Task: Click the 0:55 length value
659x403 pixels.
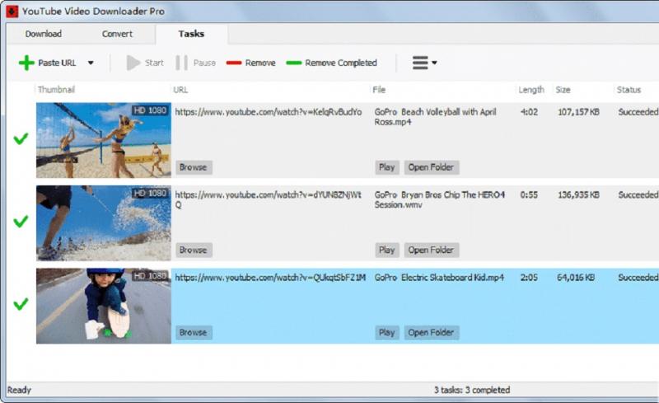Action: click(x=529, y=194)
